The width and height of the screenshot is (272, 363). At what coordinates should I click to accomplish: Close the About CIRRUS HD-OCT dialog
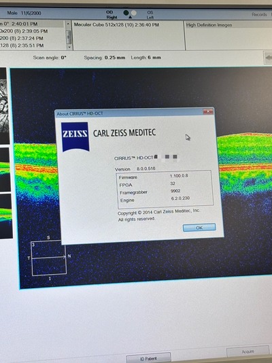(x=208, y=111)
